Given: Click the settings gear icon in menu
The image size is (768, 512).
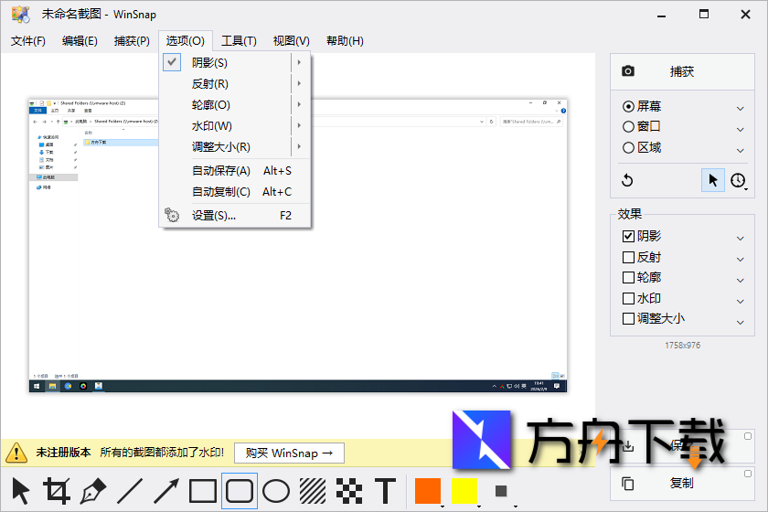Looking at the screenshot, I should [x=172, y=215].
